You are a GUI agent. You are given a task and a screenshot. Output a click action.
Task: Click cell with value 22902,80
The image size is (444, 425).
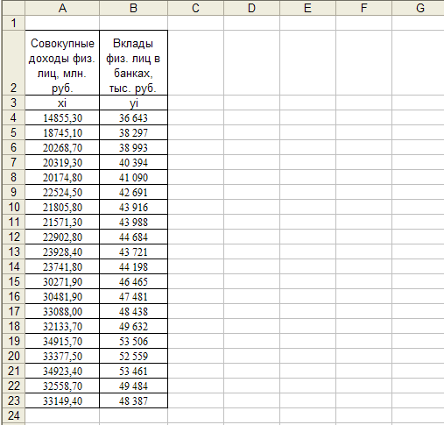pyautogui.click(x=62, y=237)
